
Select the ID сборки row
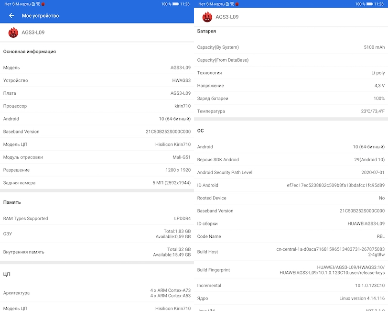[291, 223]
